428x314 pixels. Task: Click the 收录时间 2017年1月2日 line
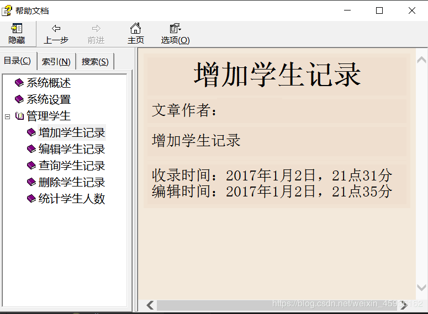tap(272, 175)
